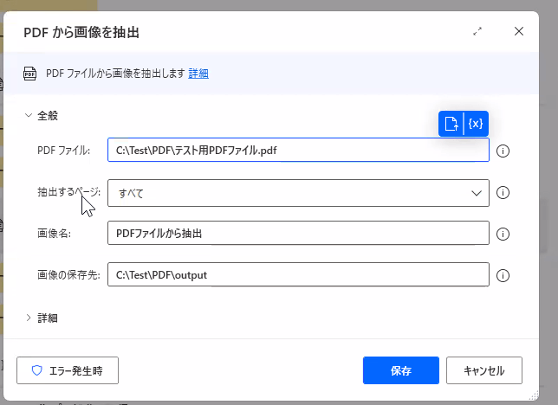Focus the 画像の保存先 input field
Viewport: 558px width, 405px height.
(298, 274)
